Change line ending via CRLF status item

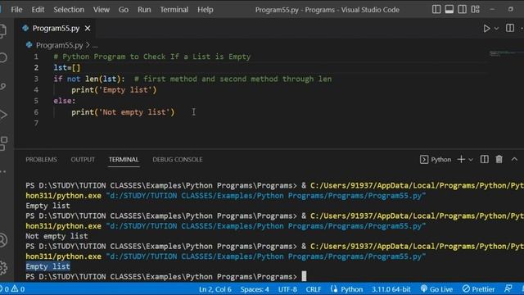point(314,289)
